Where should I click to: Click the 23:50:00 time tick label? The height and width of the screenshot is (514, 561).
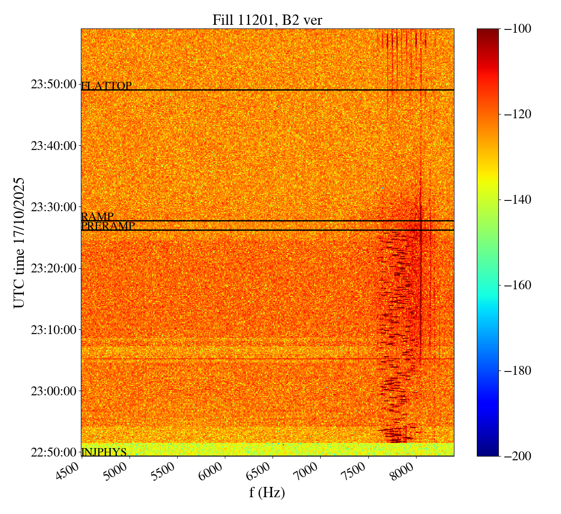[x=53, y=85]
